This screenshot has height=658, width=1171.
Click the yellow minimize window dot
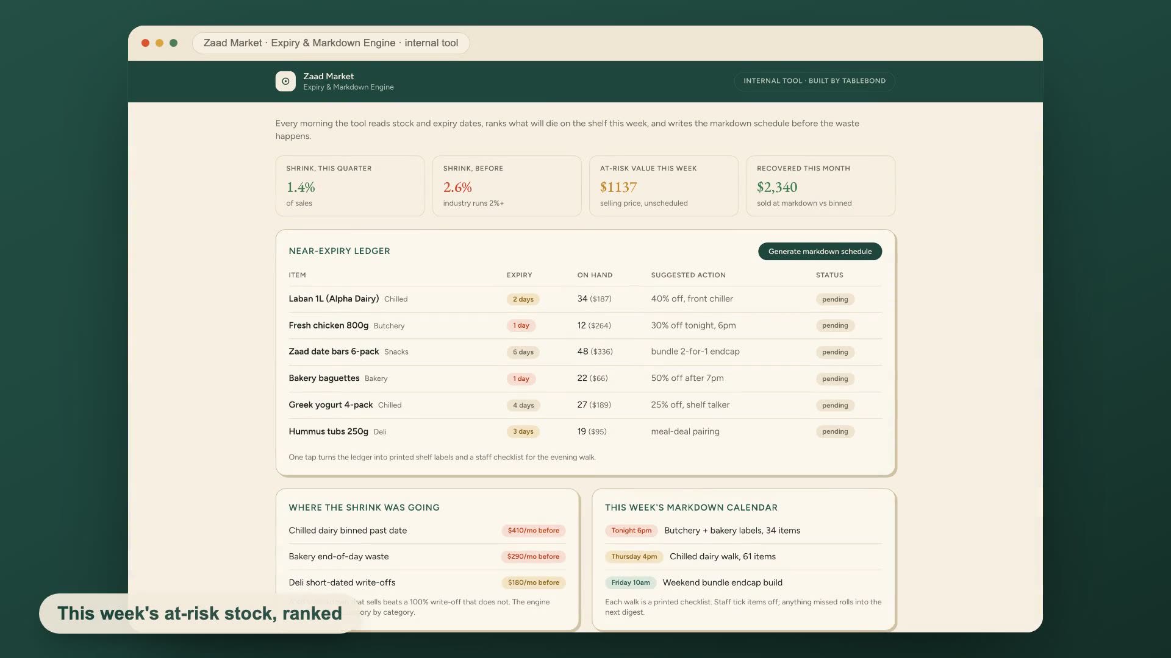coord(159,43)
